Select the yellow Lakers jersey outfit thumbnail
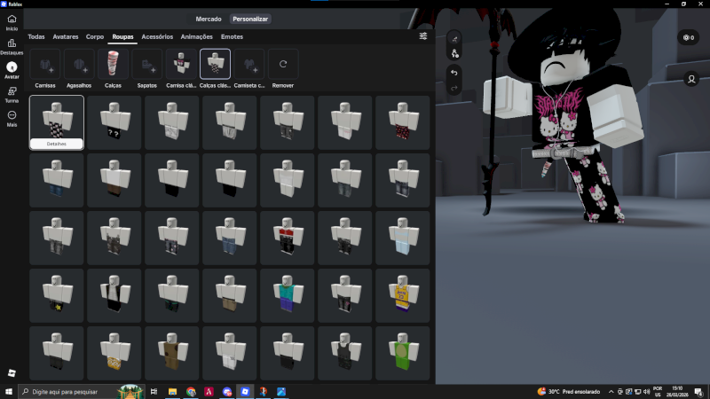The width and height of the screenshot is (710, 399). coord(402,296)
